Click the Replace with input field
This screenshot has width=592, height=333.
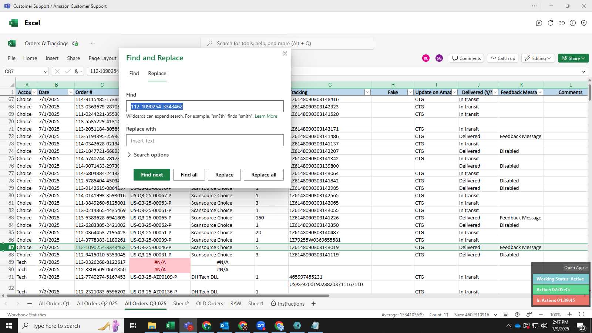(x=205, y=141)
